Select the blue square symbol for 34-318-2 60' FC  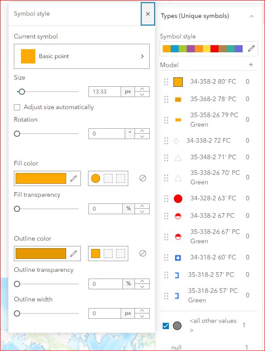tap(178, 258)
